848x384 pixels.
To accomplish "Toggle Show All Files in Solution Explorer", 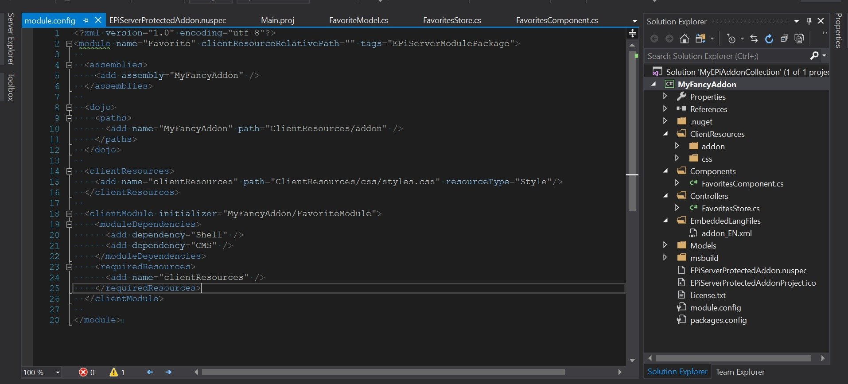I will tap(799, 39).
